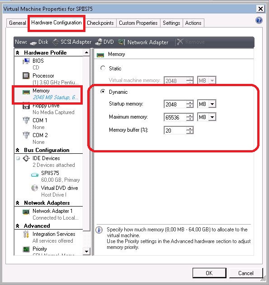Select the Integration Services entry
This screenshot has width=269, height=285.
click(x=49, y=237)
